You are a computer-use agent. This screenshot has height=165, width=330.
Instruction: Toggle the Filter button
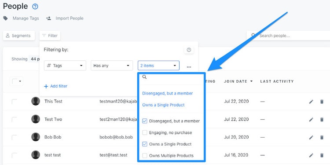tap(50, 36)
